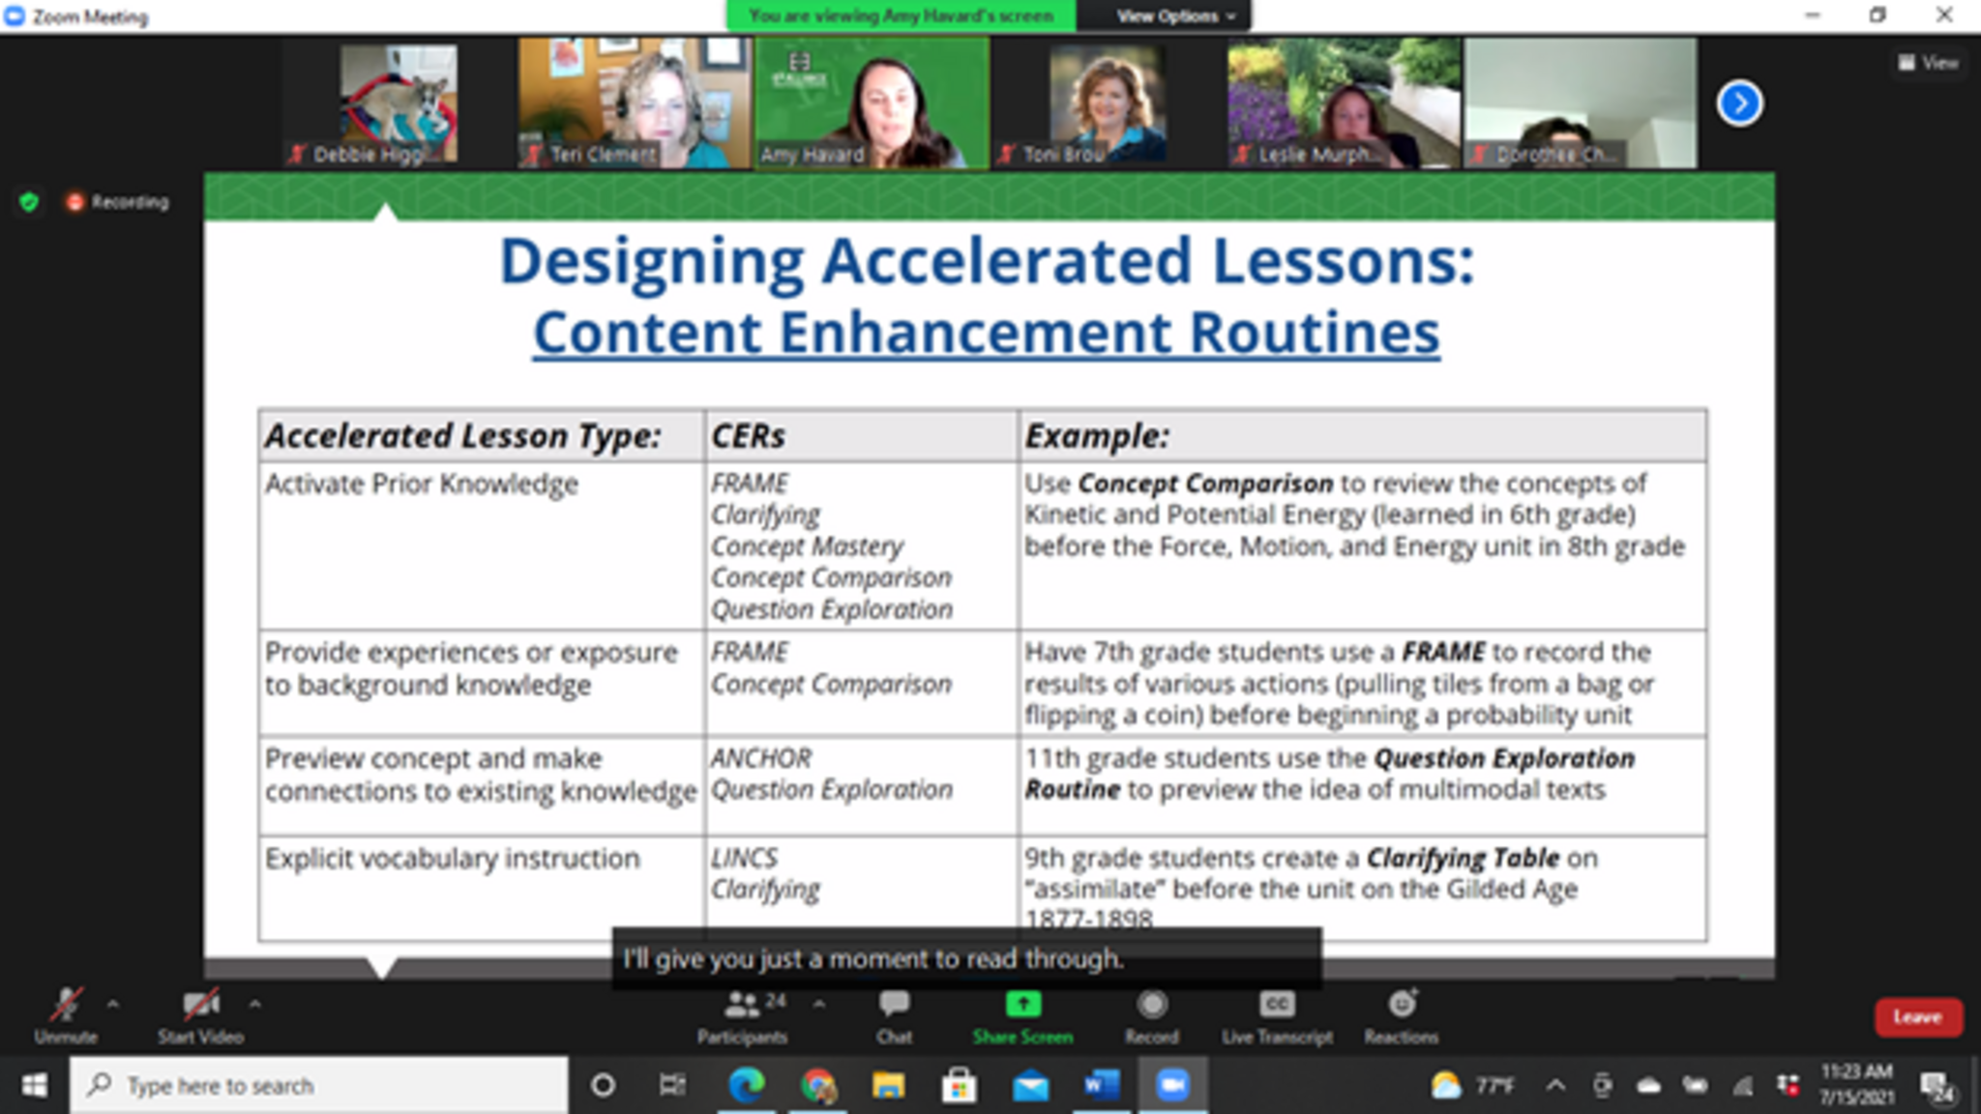
Task: Open Microsoft Edge from the taskbar
Action: [746, 1085]
